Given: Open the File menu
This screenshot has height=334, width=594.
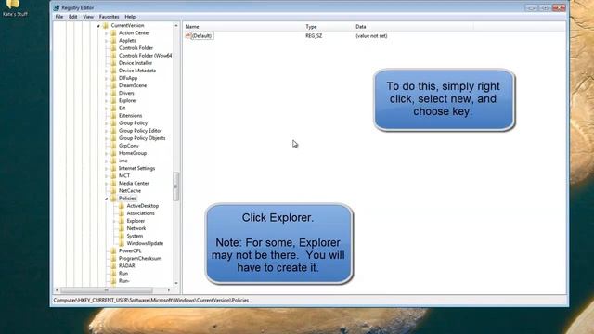Looking at the screenshot, I should [x=59, y=17].
